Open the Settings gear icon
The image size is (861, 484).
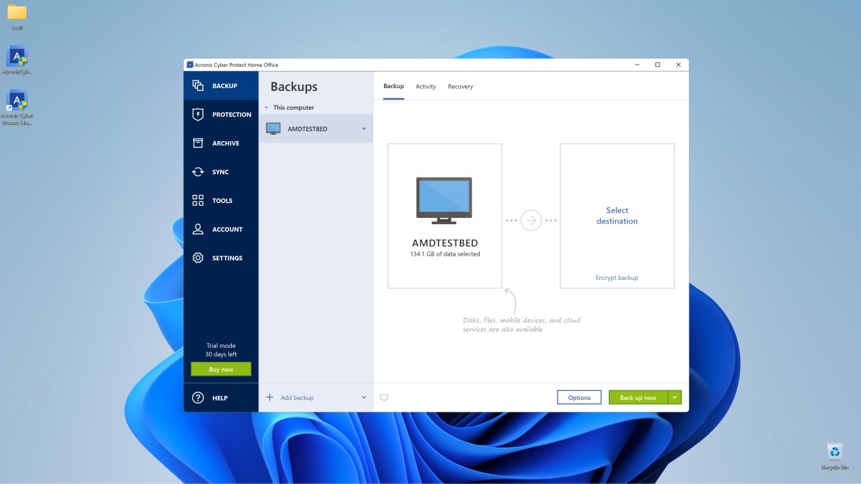pos(198,258)
